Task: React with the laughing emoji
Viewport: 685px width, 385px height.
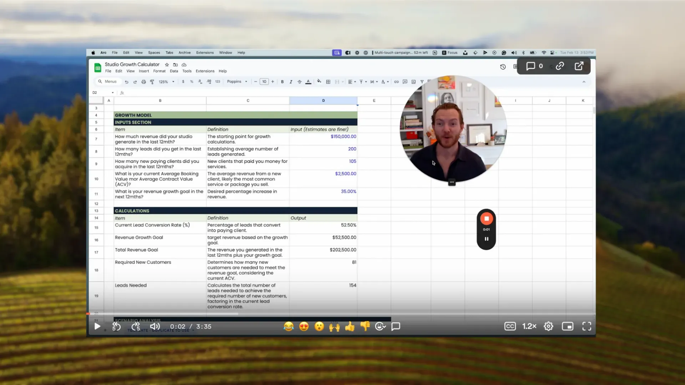Action: (x=289, y=326)
